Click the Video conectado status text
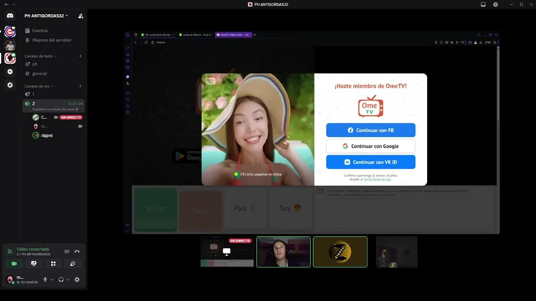The image size is (536, 301). click(x=33, y=249)
